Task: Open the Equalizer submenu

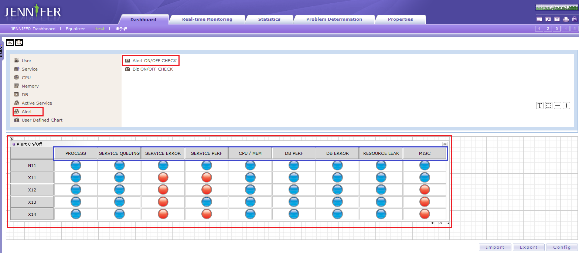Action: (75, 29)
